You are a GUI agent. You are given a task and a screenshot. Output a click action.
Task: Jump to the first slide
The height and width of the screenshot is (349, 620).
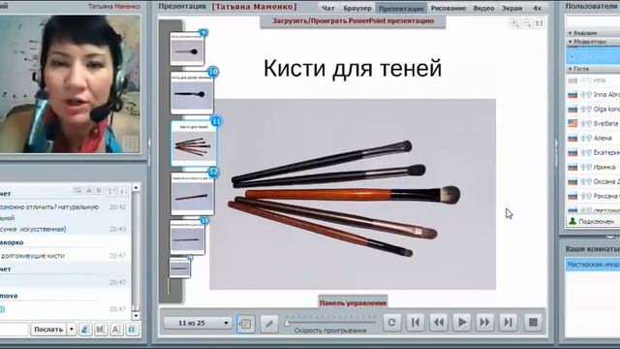point(416,323)
